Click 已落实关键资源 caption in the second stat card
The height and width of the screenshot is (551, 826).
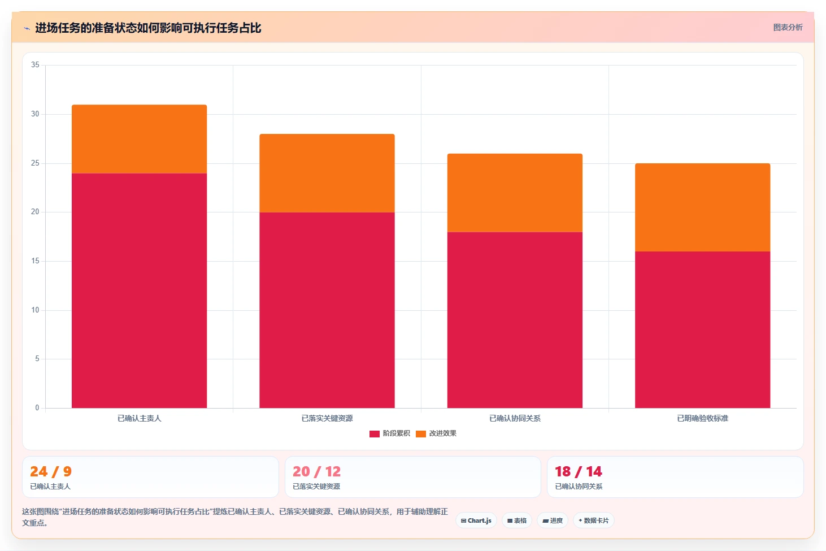[316, 487]
